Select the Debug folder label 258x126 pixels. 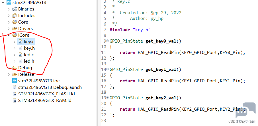[x=25, y=68]
